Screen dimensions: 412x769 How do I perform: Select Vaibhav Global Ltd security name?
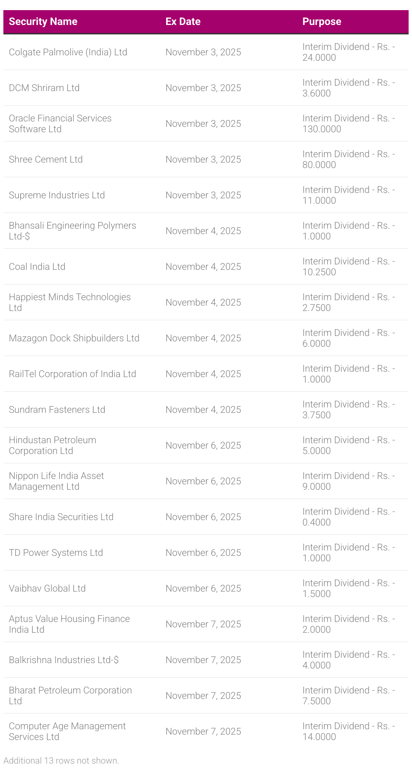(x=47, y=589)
